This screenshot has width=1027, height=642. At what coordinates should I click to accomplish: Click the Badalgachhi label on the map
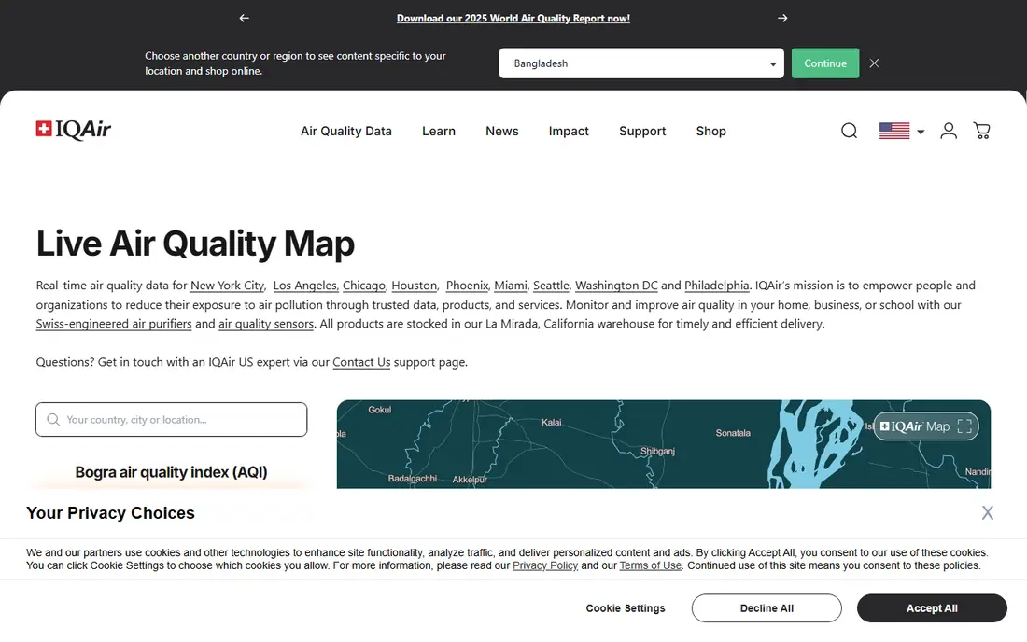(413, 479)
